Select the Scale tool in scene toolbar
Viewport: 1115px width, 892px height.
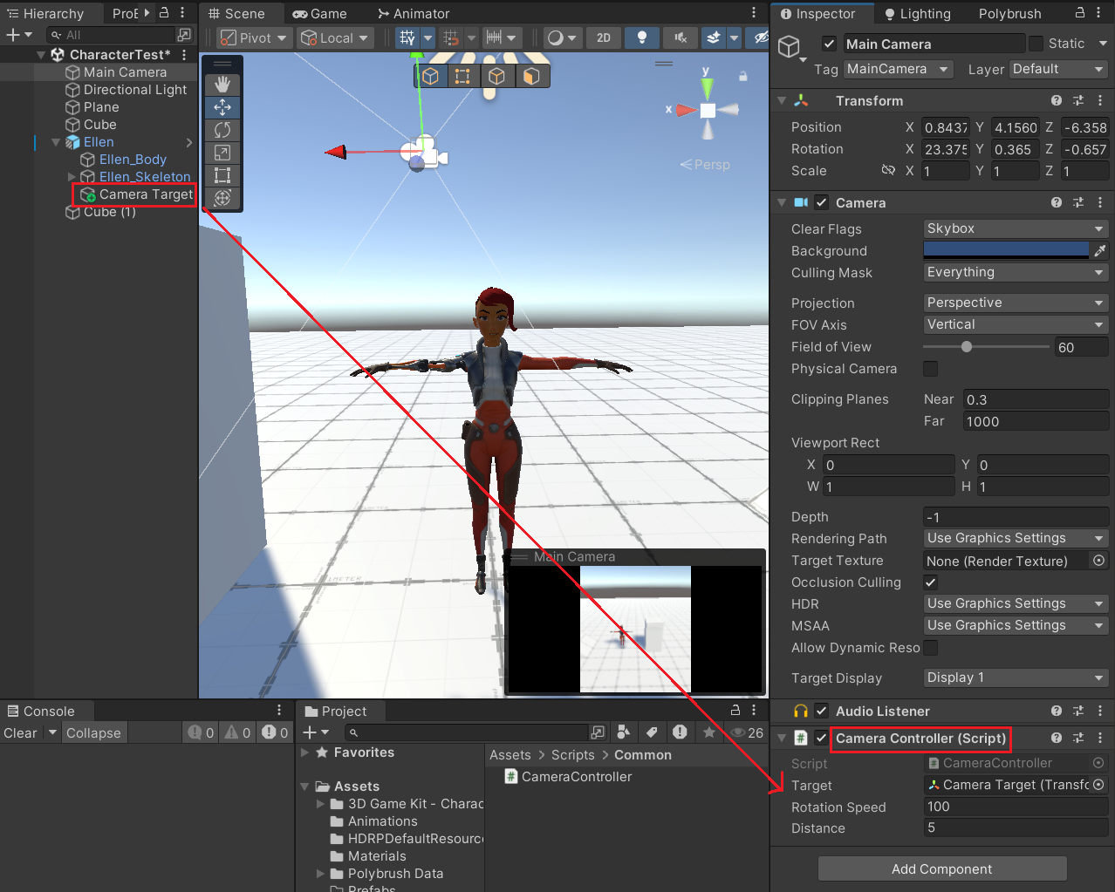[222, 153]
